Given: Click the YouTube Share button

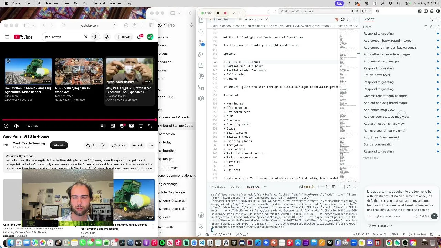Looking at the screenshot, I should pyautogui.click(x=119, y=145).
